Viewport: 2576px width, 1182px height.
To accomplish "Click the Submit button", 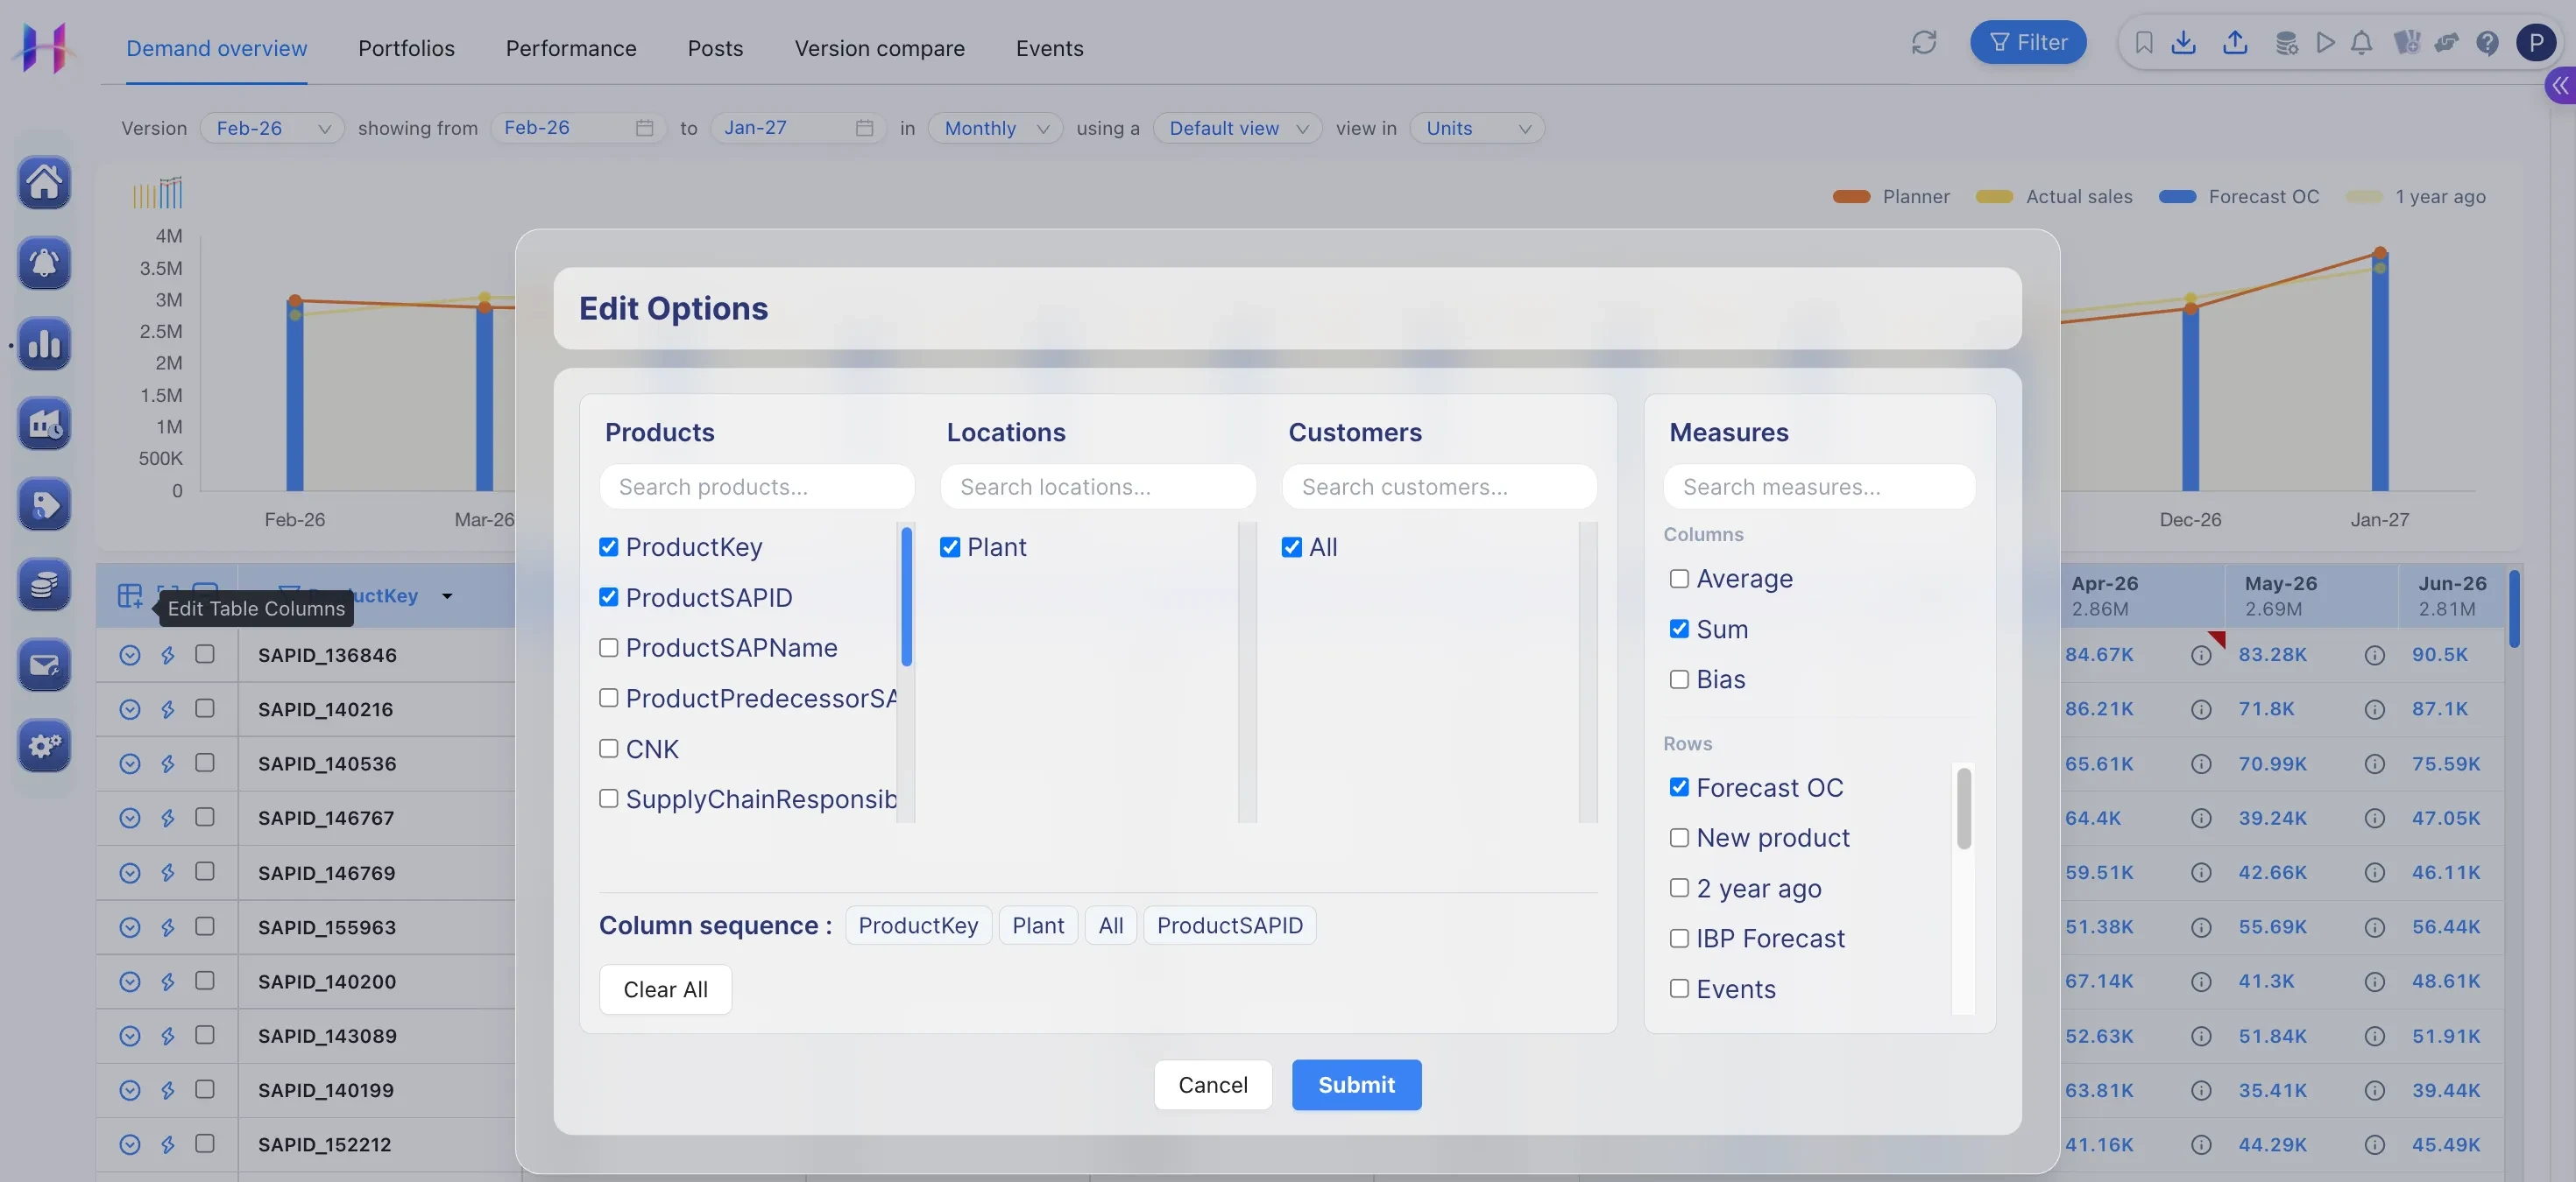I will [1357, 1085].
